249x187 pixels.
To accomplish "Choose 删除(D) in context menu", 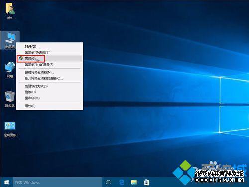I will point(49,92).
